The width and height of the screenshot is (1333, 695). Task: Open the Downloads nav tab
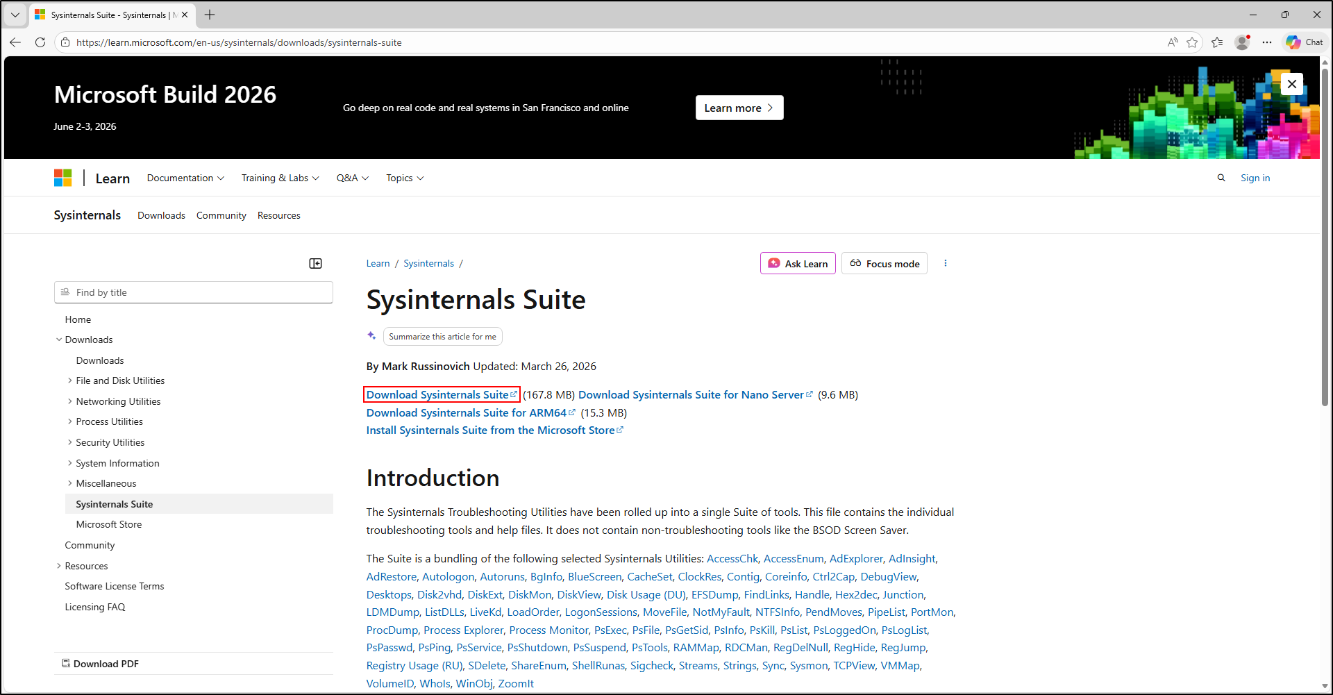pyautogui.click(x=161, y=216)
